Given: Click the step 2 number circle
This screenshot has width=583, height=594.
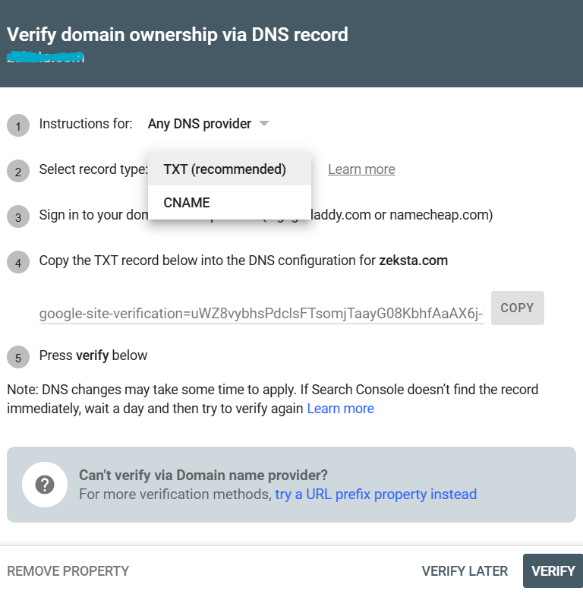Looking at the screenshot, I should (x=18, y=171).
